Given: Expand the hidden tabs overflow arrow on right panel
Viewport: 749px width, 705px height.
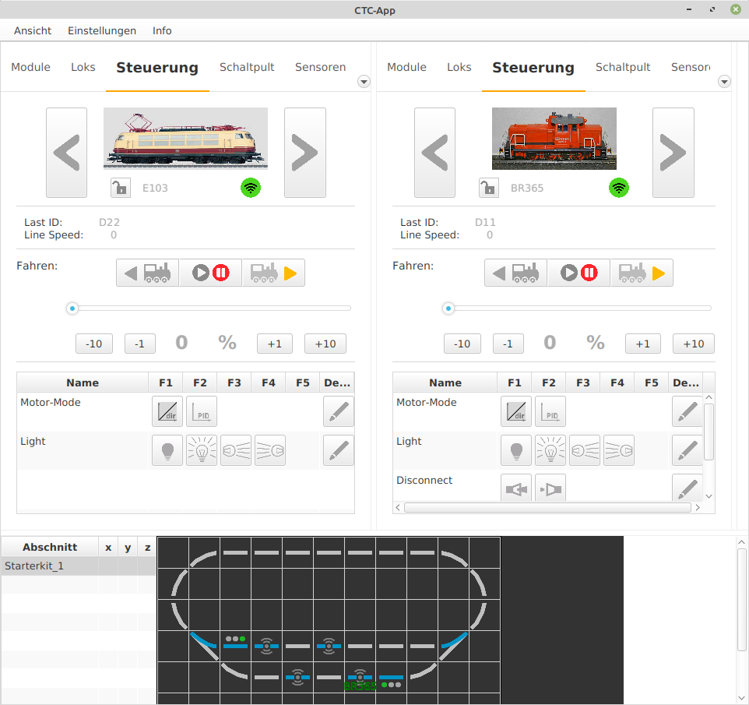Looking at the screenshot, I should pyautogui.click(x=724, y=81).
